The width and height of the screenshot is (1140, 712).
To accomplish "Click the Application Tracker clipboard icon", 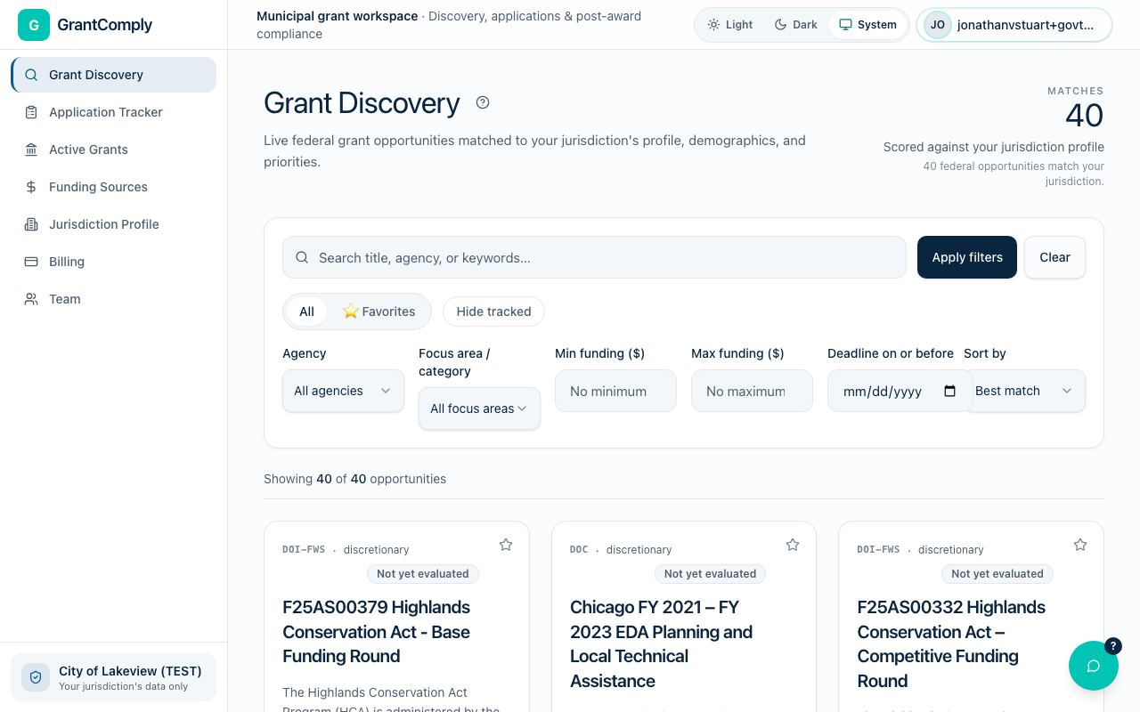I will (31, 112).
